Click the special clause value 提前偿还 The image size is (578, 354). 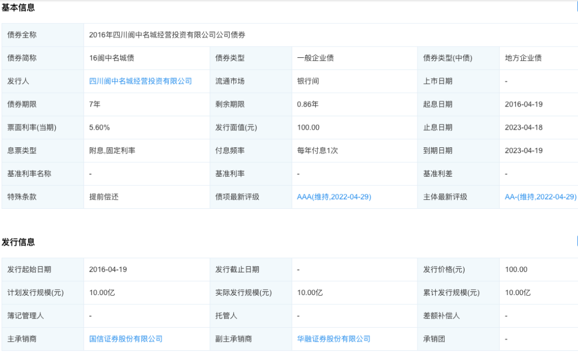(104, 197)
